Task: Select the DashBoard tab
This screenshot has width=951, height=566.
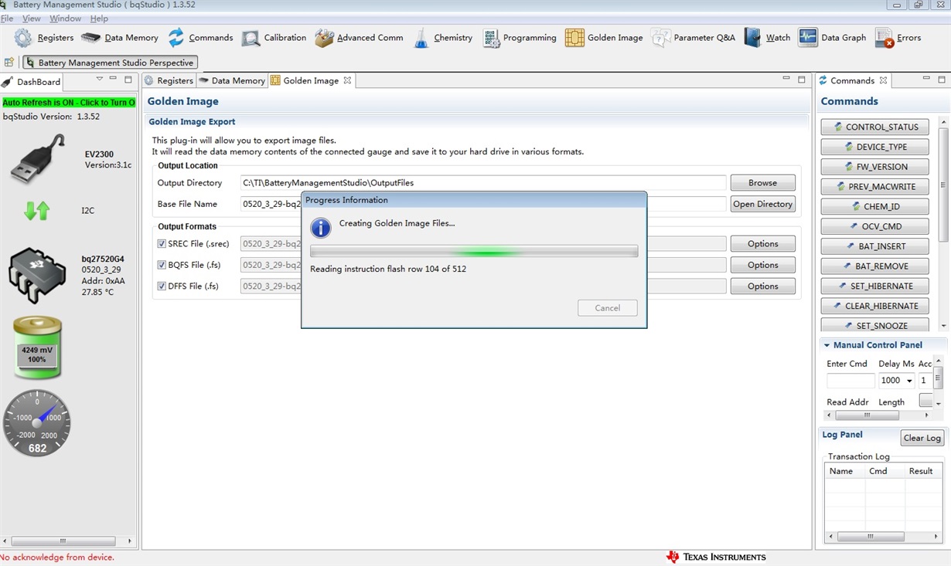Action: tap(32, 81)
